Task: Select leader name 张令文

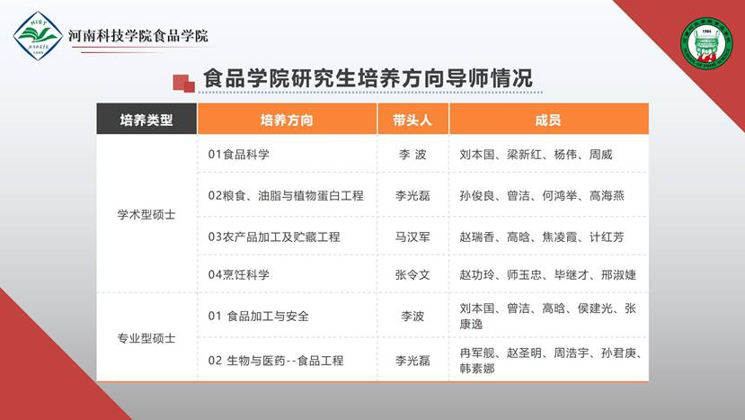Action: [412, 274]
